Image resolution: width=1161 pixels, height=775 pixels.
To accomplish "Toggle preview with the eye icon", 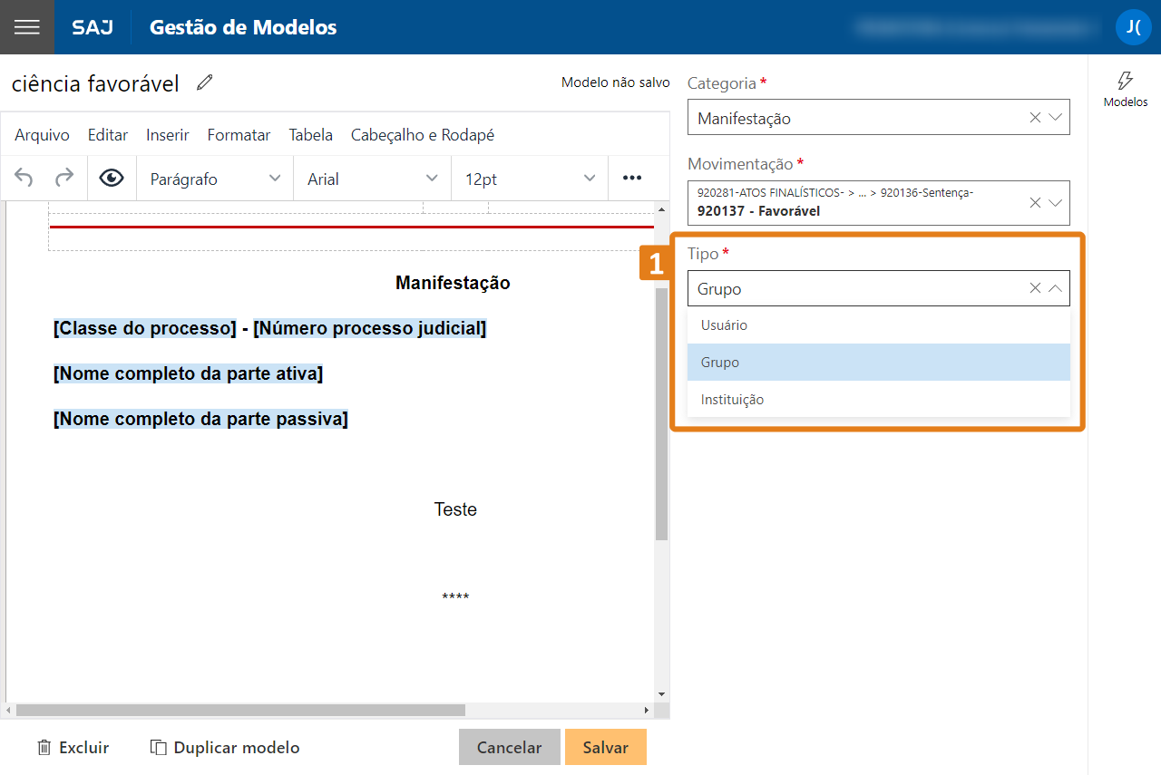I will 112,179.
